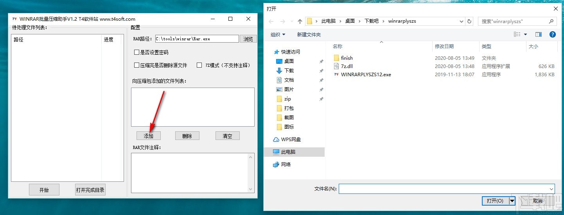Click the 删除 button
The width and height of the screenshot is (564, 215).
click(x=187, y=136)
